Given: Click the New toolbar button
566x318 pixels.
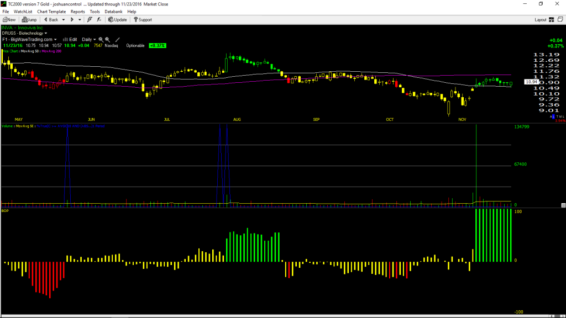Looking at the screenshot, I should tap(9, 20).
